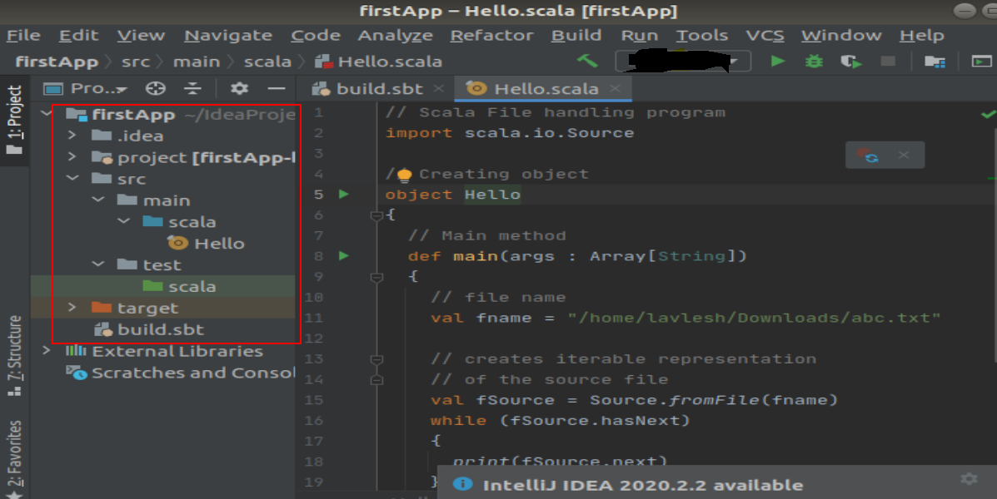Hide the Project panel with minus icon
The image size is (997, 499).
[276, 88]
